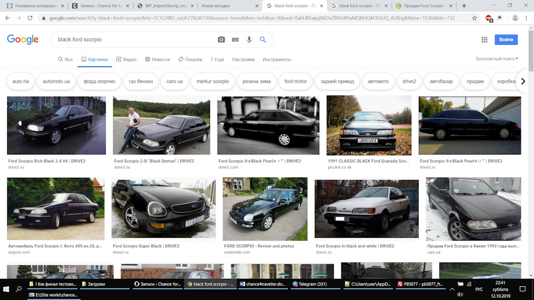This screenshot has height=300, width=534.
Task: Open a new tab with the plus icon
Action: (464, 6)
